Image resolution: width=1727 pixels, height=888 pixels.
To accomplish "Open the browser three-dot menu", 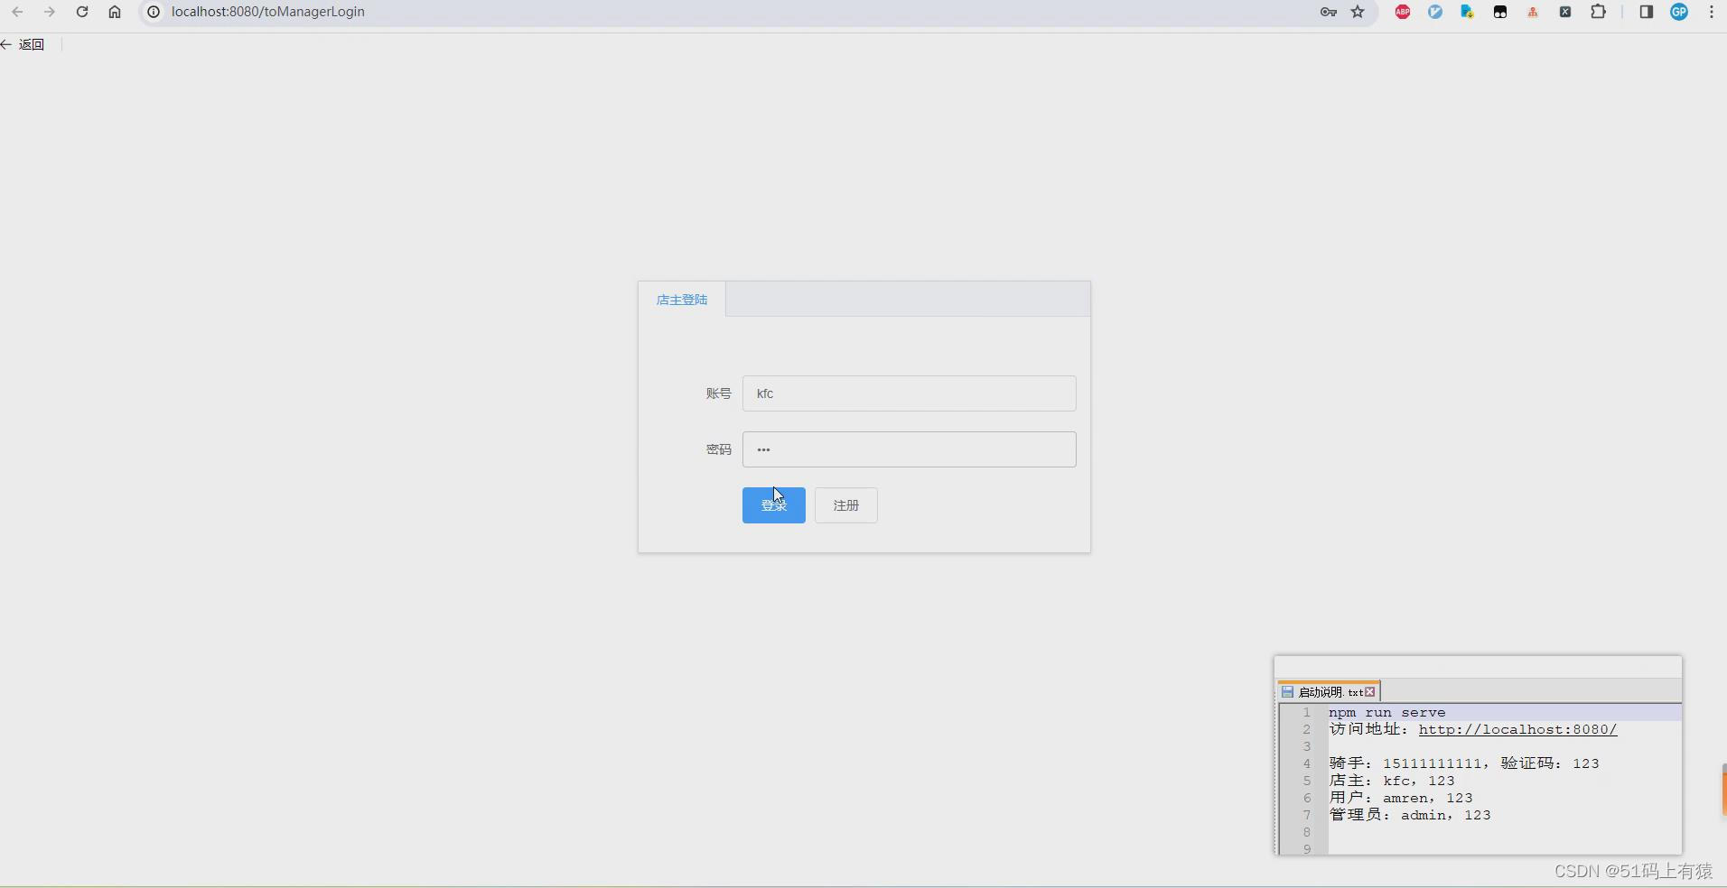I will [x=1712, y=12].
